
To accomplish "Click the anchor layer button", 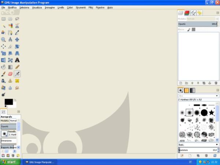I will tap(210, 83).
